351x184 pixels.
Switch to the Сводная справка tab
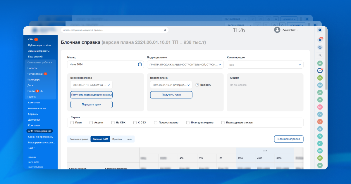[x=79, y=139]
